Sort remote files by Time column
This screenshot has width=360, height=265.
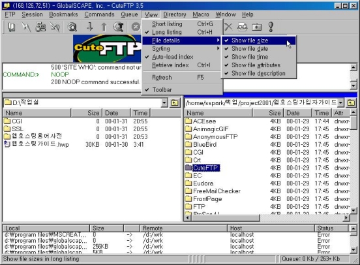pos(322,113)
